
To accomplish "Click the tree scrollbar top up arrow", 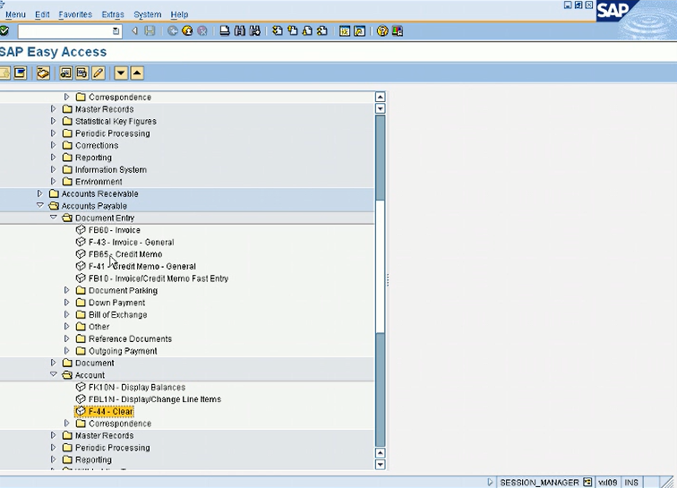I will [x=381, y=97].
